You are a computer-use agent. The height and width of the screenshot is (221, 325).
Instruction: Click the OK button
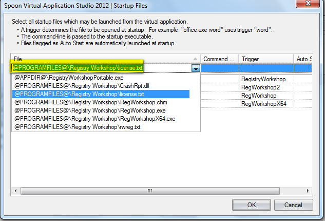tap(252, 205)
